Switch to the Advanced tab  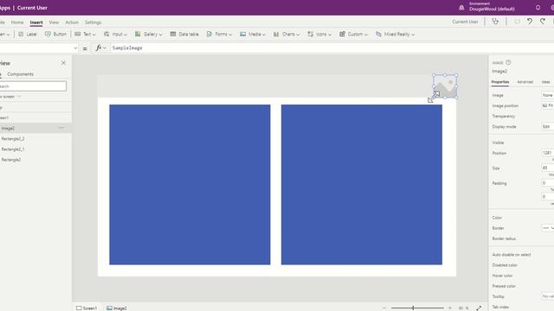click(525, 82)
